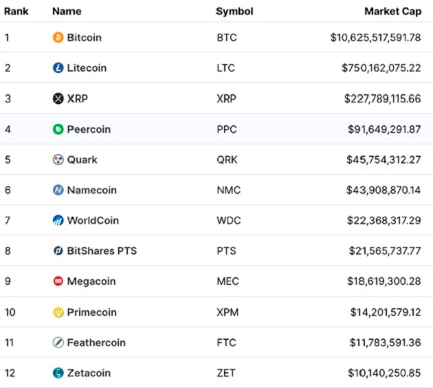Sort by the Name column header
Screen dimensions: 433x388
[67, 12]
